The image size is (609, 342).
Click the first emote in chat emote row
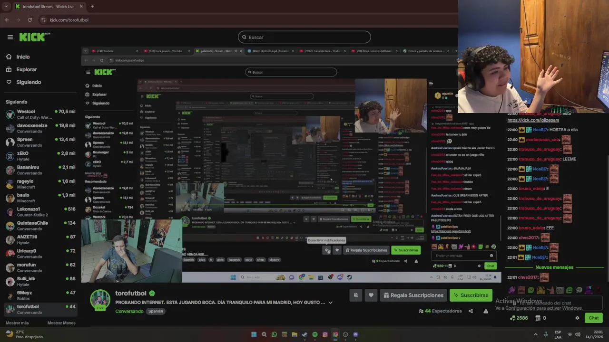(512, 290)
